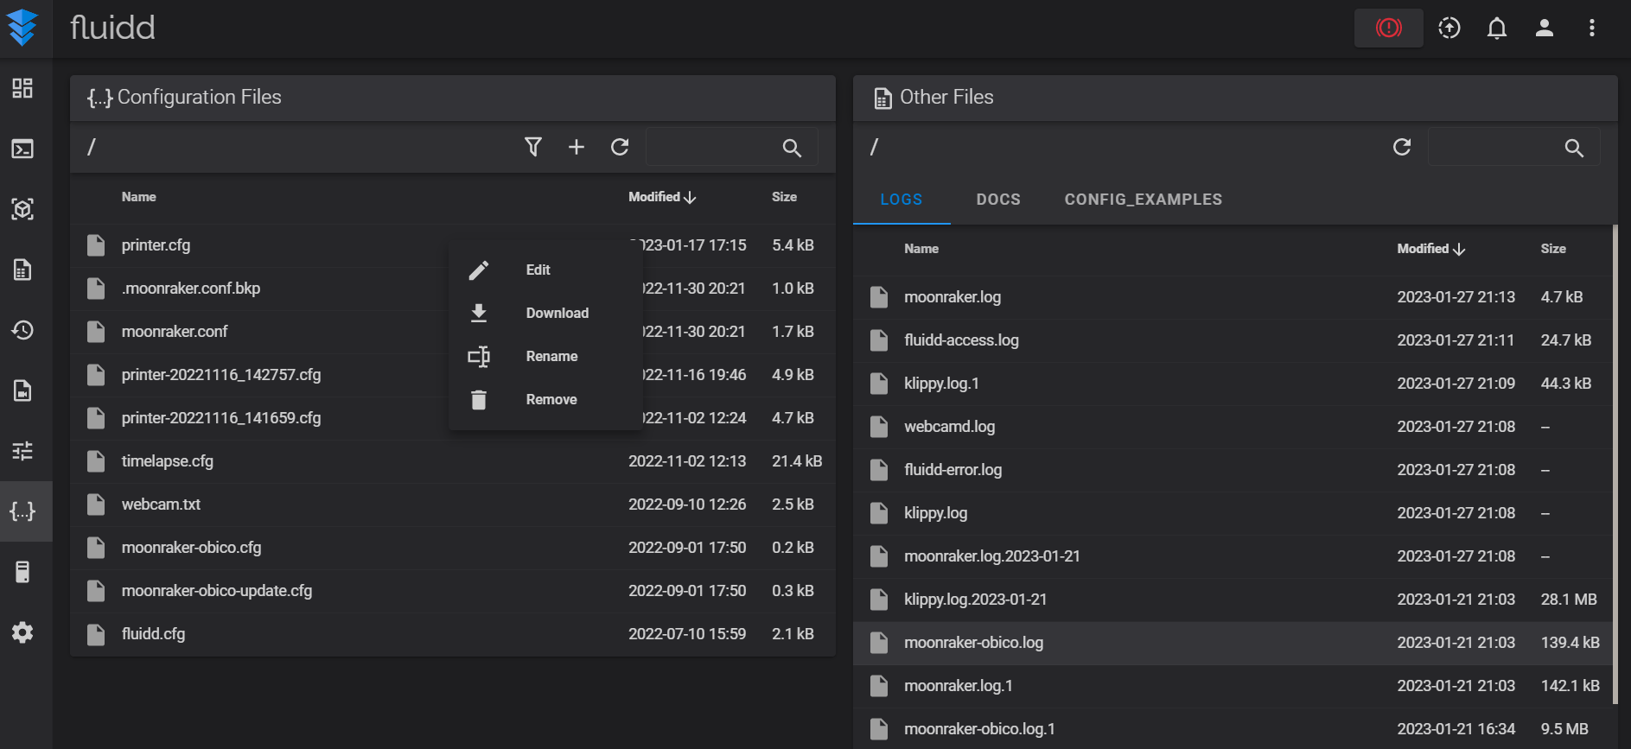Viewport: 1631px width, 749px height.
Task: Click the upload and print icon
Action: pyautogui.click(x=1449, y=28)
